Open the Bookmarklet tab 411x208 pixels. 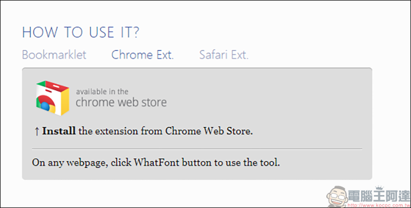54,55
